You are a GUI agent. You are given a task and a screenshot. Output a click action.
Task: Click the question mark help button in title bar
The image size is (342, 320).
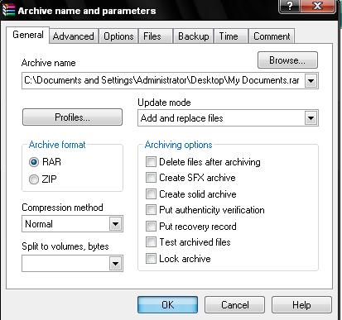(x=290, y=6)
